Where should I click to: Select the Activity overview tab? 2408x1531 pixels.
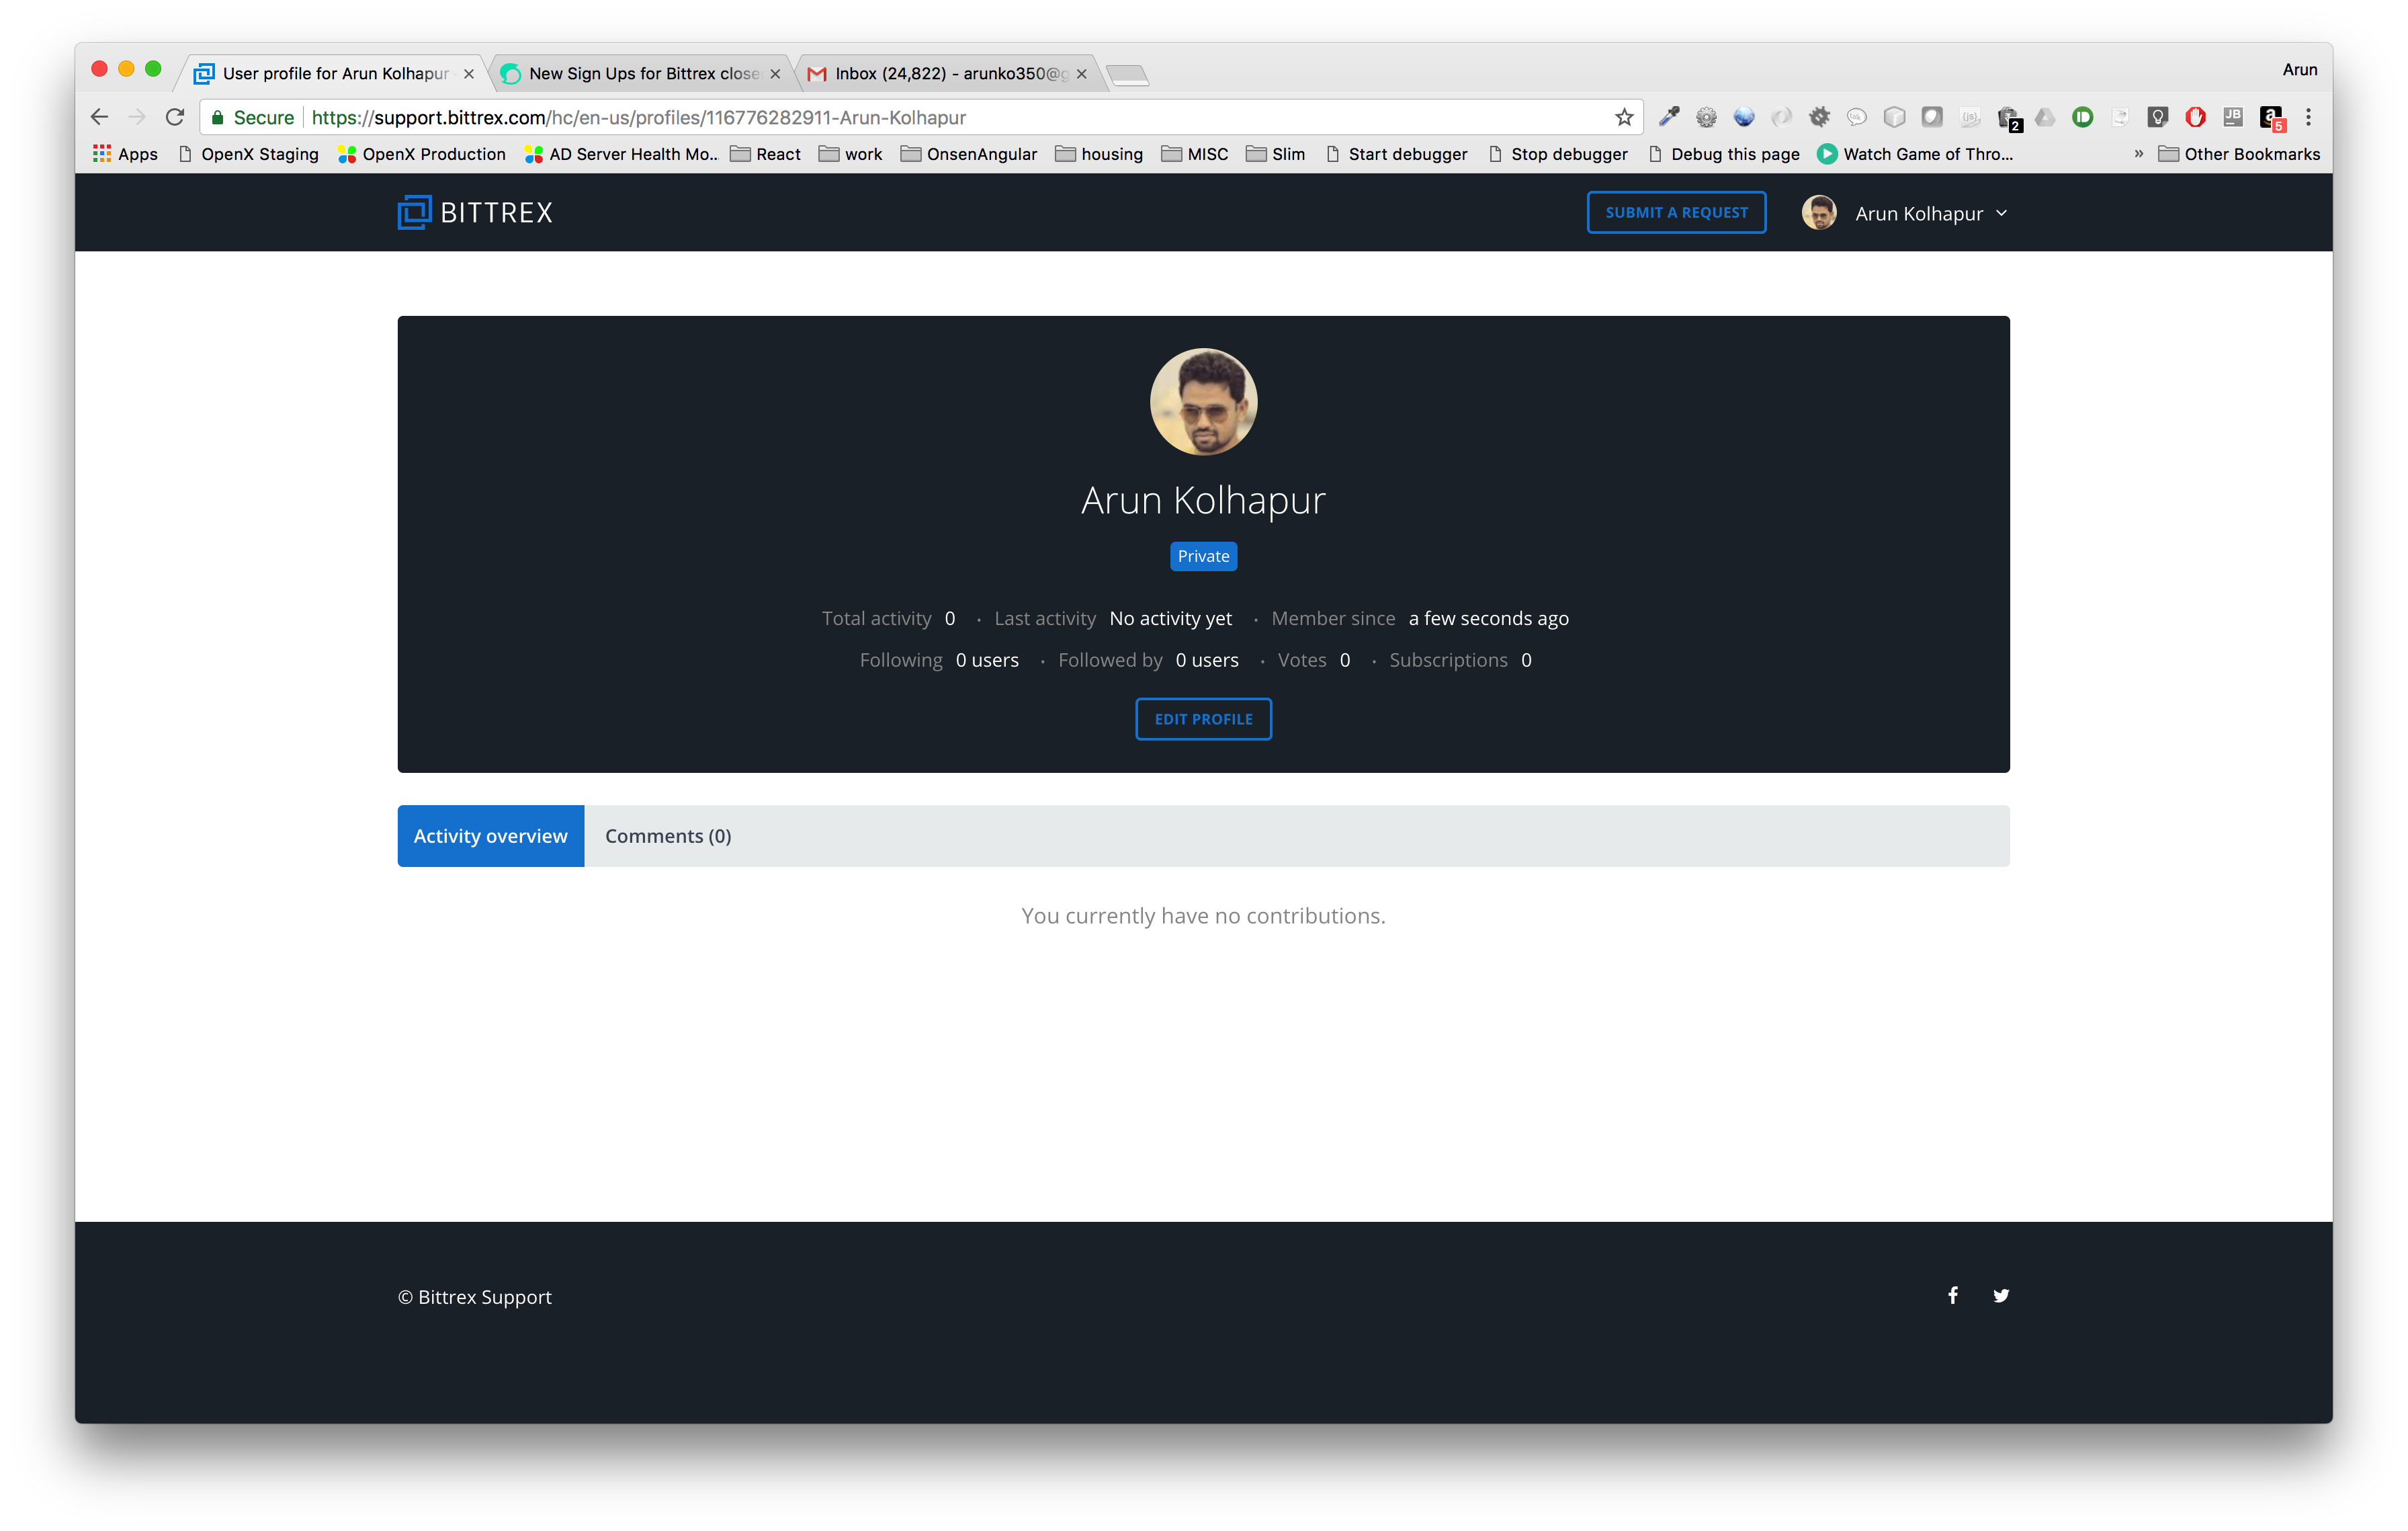491,835
